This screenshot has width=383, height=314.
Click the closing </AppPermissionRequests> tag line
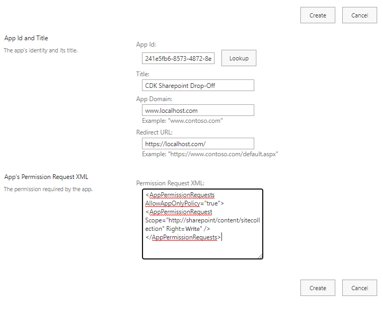tap(183, 237)
